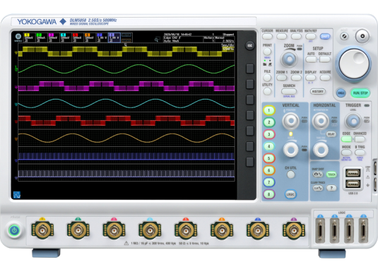Push the power button on the front panel
Screen dimensions: 378x272
tap(14, 230)
